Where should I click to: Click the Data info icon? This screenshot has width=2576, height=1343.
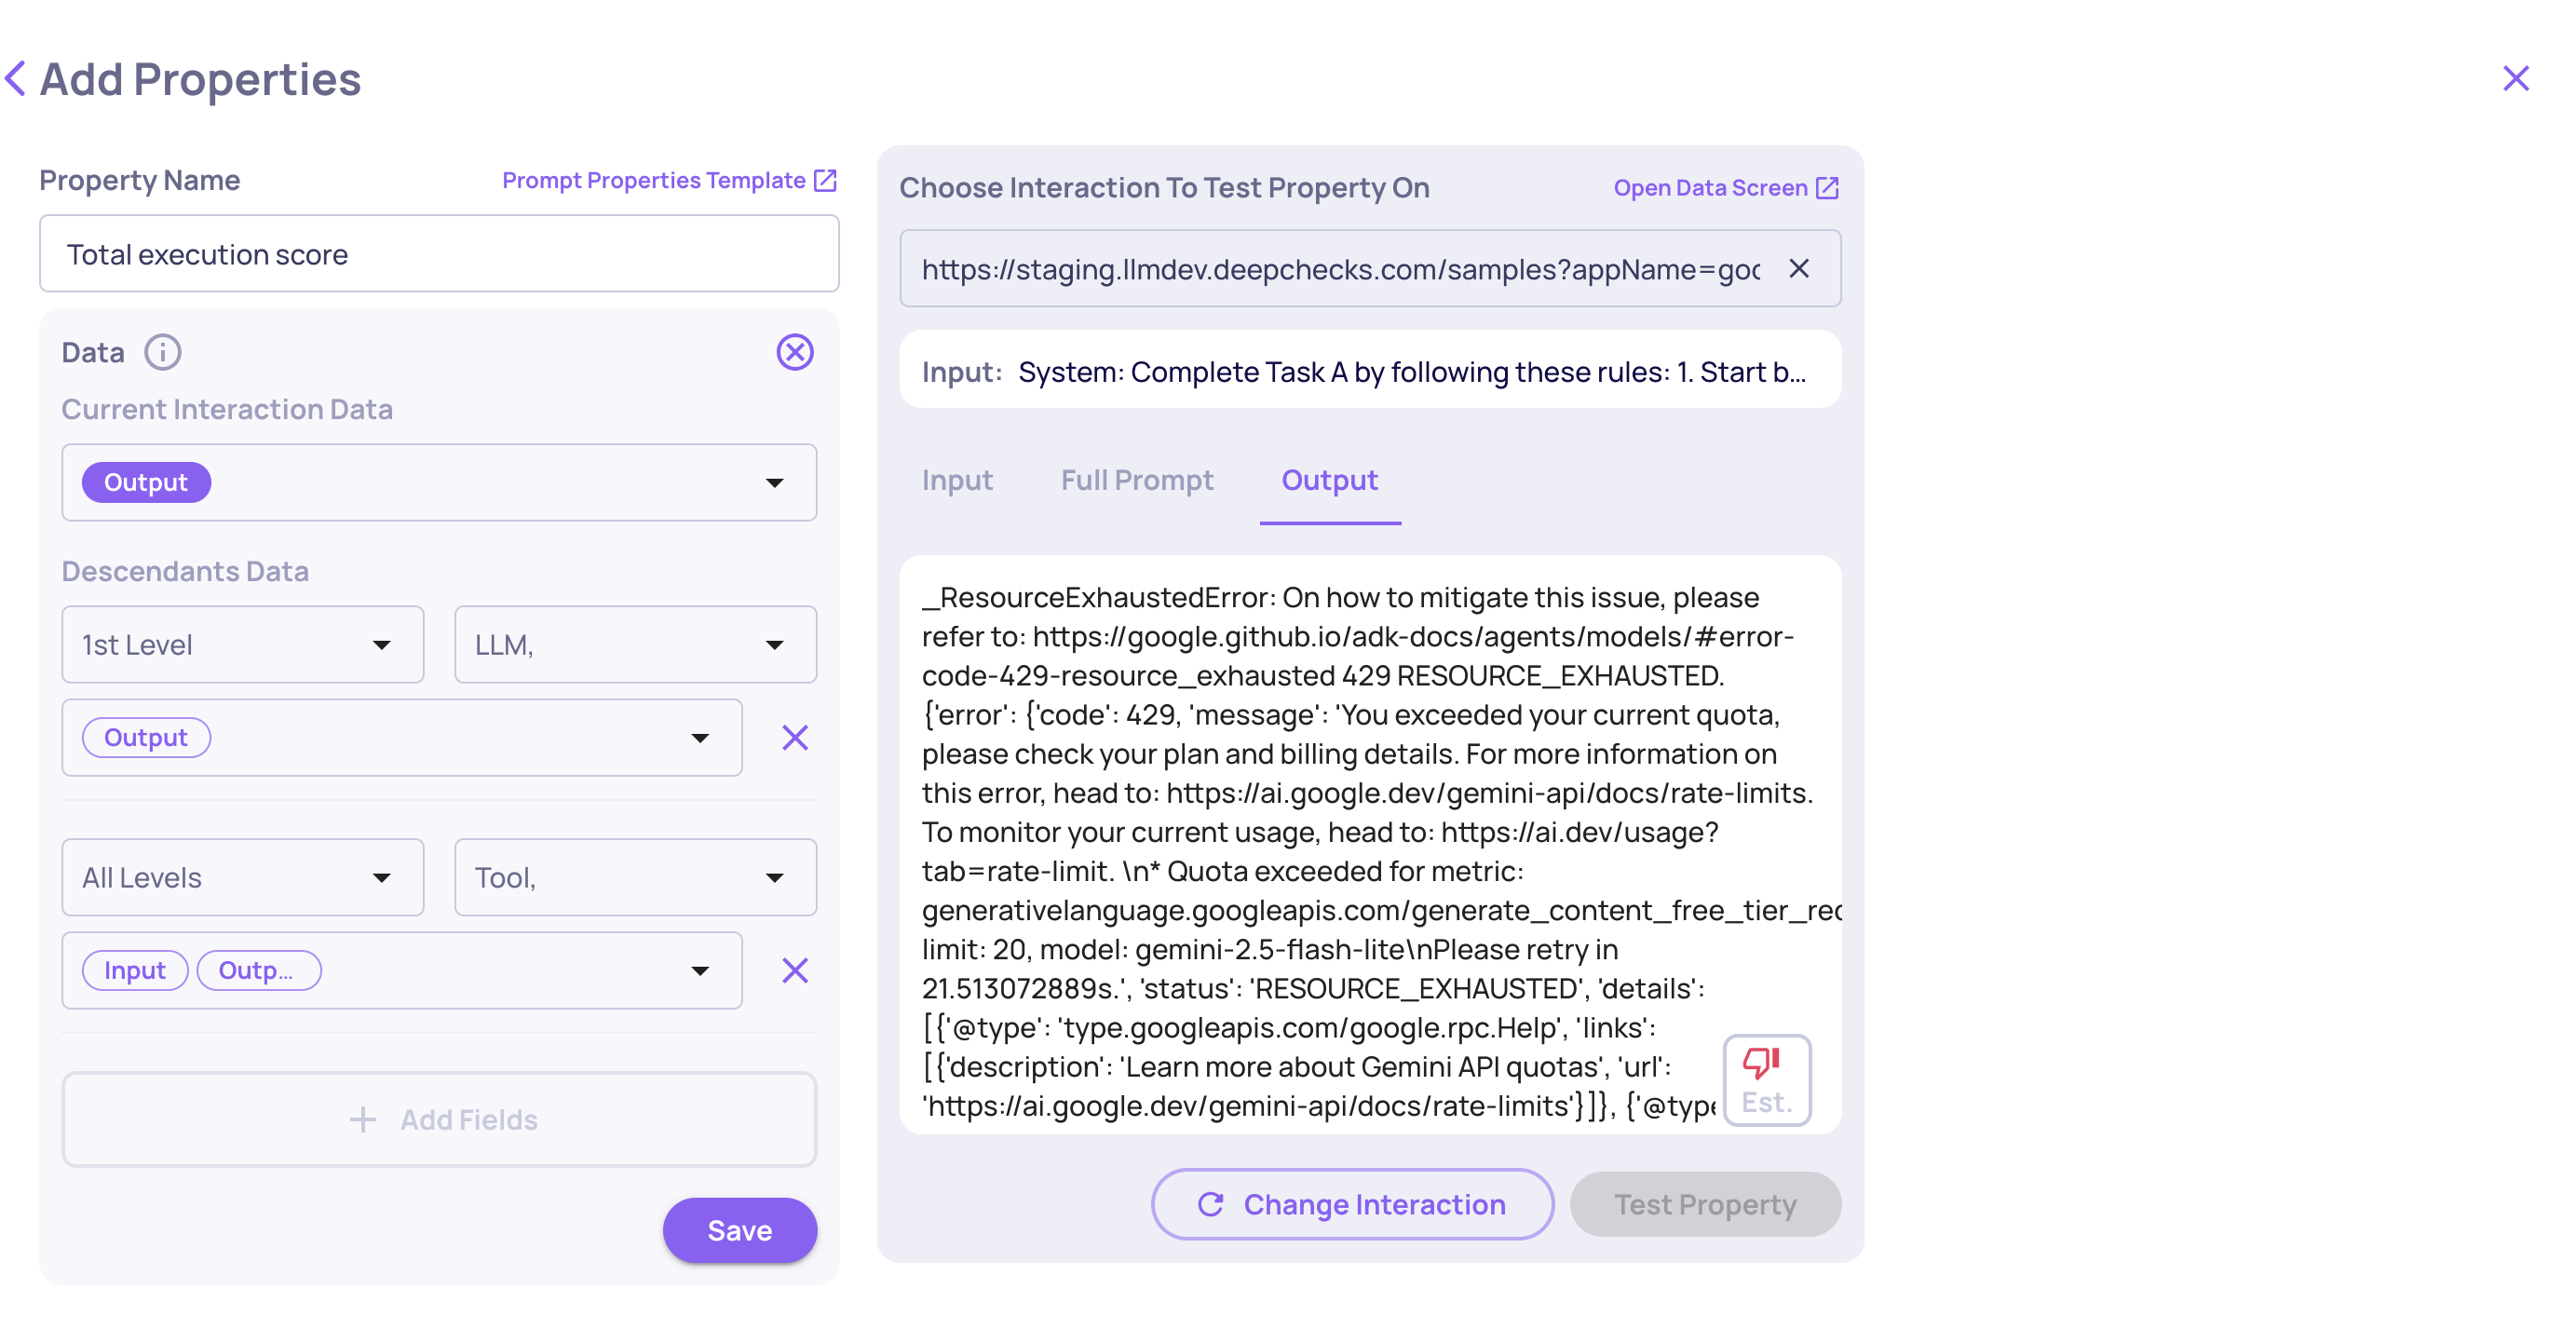[x=162, y=352]
